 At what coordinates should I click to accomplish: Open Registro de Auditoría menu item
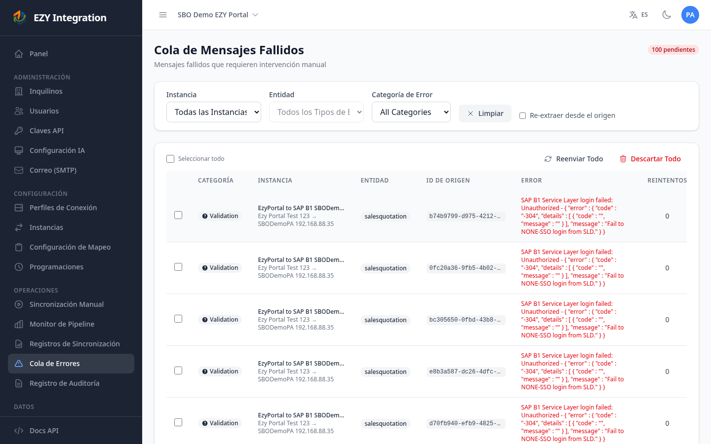71,383
